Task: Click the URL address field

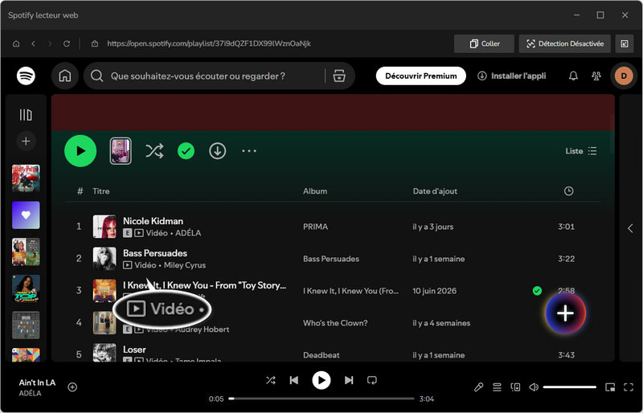Action: (209, 43)
